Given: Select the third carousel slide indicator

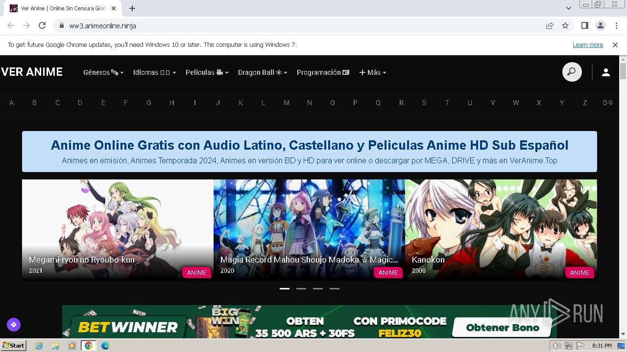Looking at the screenshot, I should pos(318,288).
